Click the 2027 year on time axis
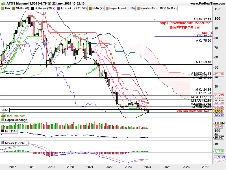 pos(205,167)
